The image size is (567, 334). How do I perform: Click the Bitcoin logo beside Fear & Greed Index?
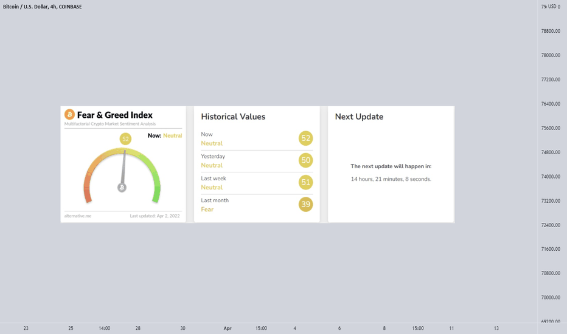coord(69,114)
